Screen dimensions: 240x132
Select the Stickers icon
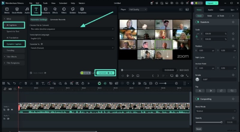coord(73,10)
